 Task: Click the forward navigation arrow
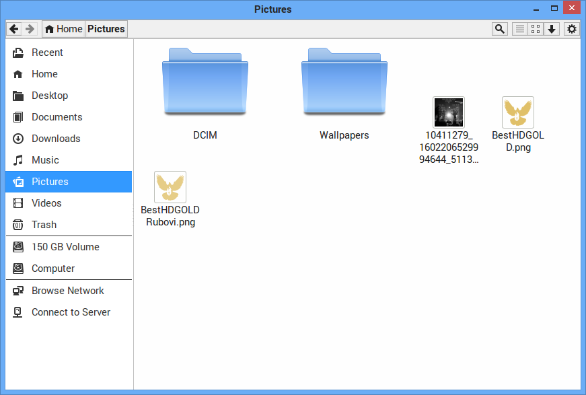30,29
